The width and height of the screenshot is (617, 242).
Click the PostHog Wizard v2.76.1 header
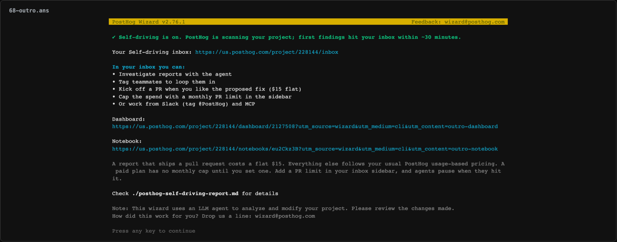tap(149, 22)
